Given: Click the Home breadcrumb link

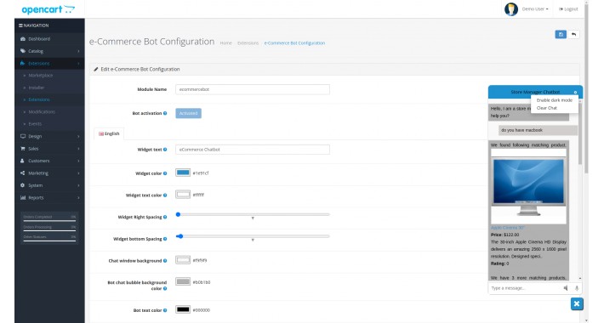Looking at the screenshot, I should tap(225, 43).
